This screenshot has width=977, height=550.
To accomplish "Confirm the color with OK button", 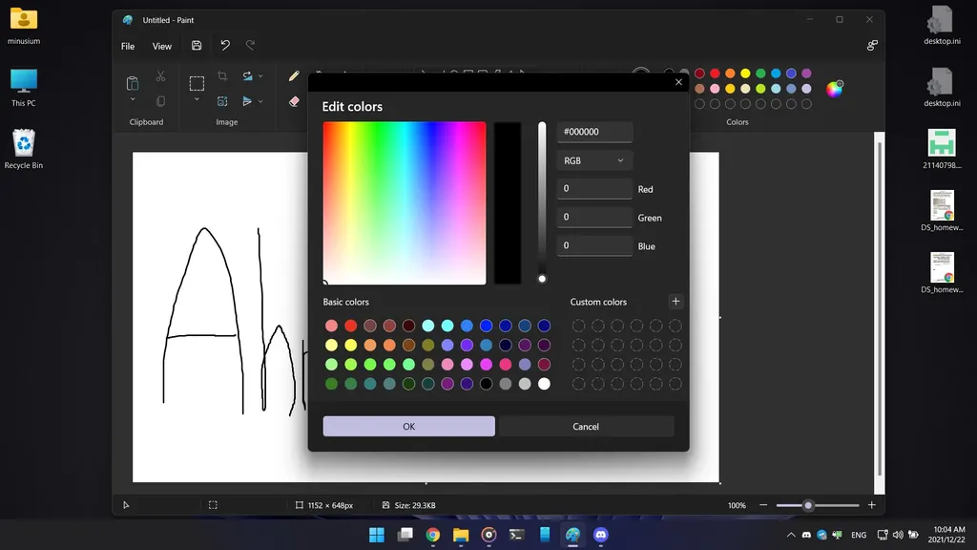I will click(408, 426).
